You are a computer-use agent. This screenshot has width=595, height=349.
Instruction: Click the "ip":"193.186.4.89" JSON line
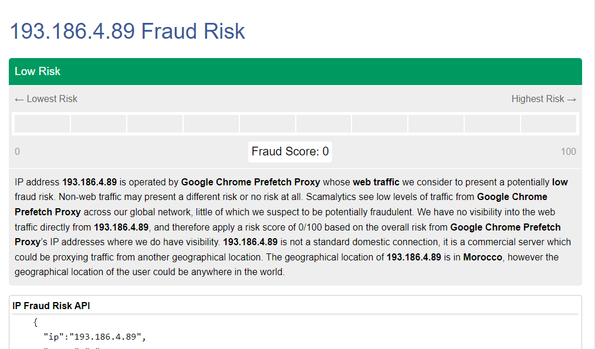point(94,337)
